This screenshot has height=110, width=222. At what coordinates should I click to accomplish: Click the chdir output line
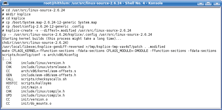point(35,42)
